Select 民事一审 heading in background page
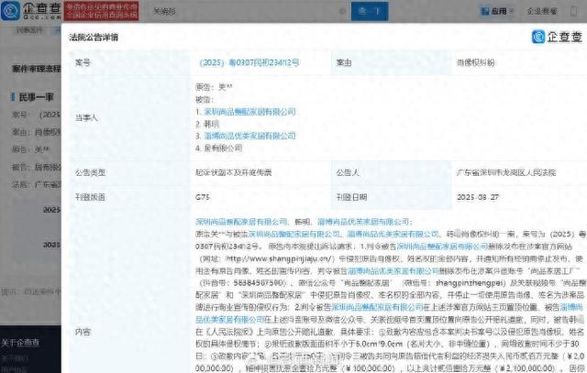This screenshot has width=587, height=373. (36, 97)
